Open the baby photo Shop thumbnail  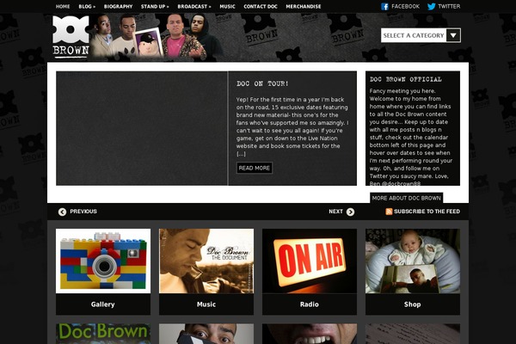413,261
